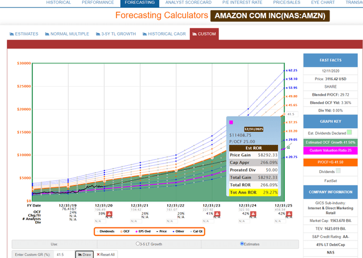The image size is (363, 258).
Task: Switch to the CUSTOM calculator tab
Action: (x=204, y=34)
